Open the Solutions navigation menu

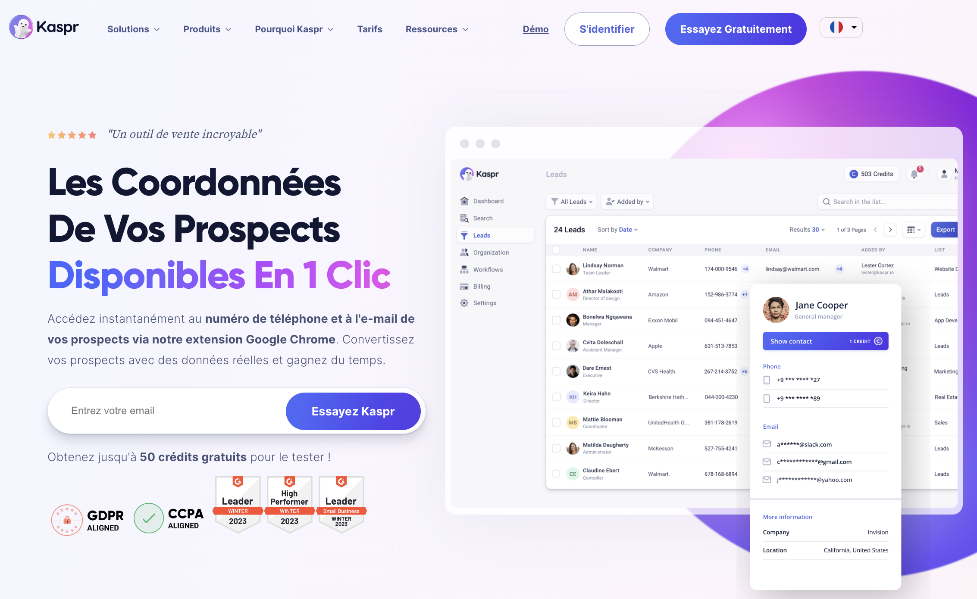pos(133,28)
